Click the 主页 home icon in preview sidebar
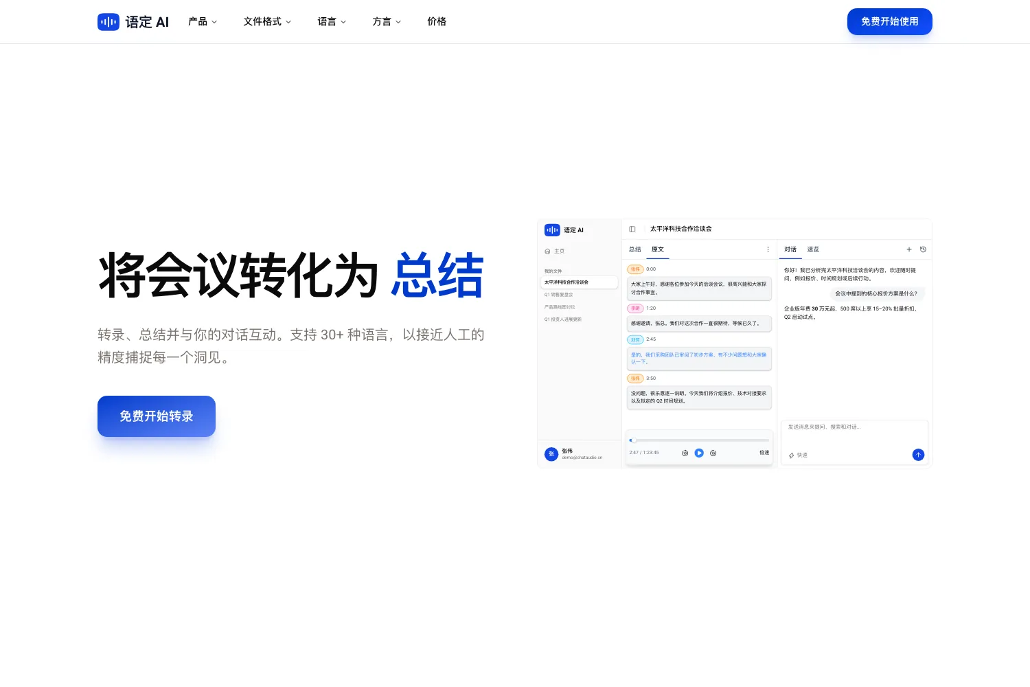The height and width of the screenshot is (687, 1030). (547, 251)
